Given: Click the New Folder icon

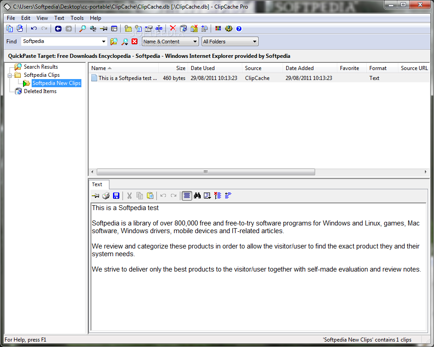Looking at the screenshot, I should coord(128,28).
